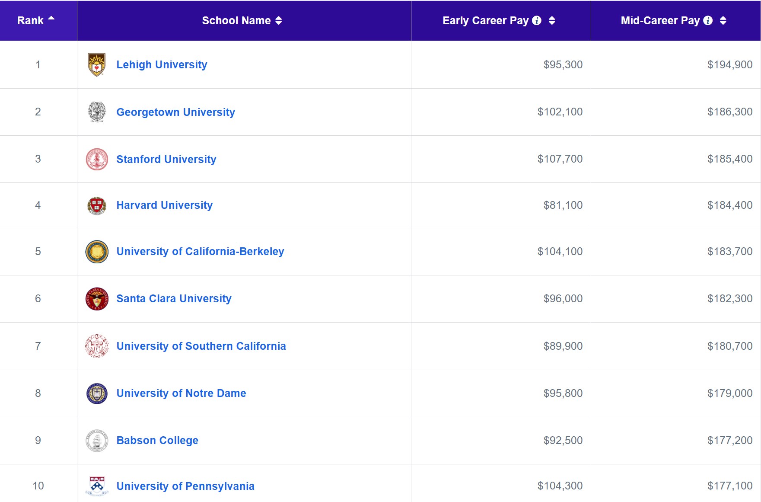Viewport: 761px width, 502px height.
Task: Open the Babson College link
Action: click(157, 440)
